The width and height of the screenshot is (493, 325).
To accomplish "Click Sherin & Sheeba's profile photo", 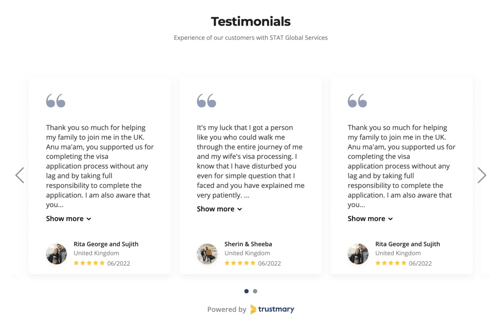I will point(207,254).
